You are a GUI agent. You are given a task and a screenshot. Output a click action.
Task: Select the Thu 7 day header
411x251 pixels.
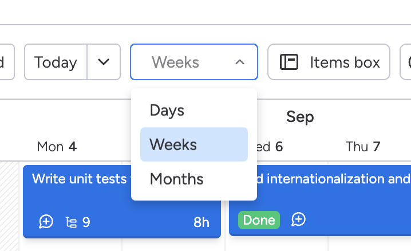(363, 147)
